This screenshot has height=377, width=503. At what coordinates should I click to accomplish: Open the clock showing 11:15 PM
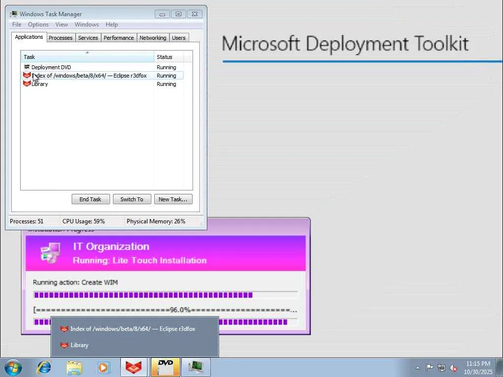coord(478,364)
